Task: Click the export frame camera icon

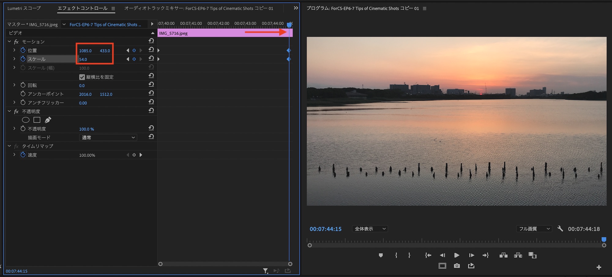Action: tap(457, 266)
